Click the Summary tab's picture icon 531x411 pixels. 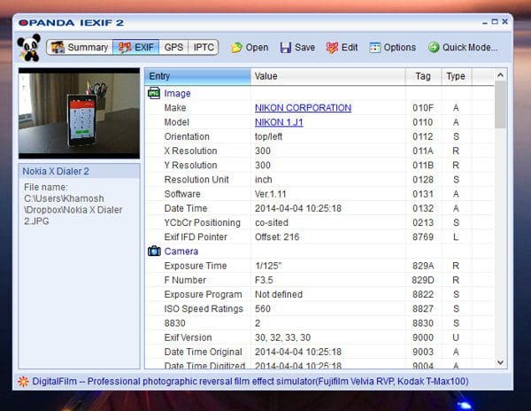pos(58,47)
